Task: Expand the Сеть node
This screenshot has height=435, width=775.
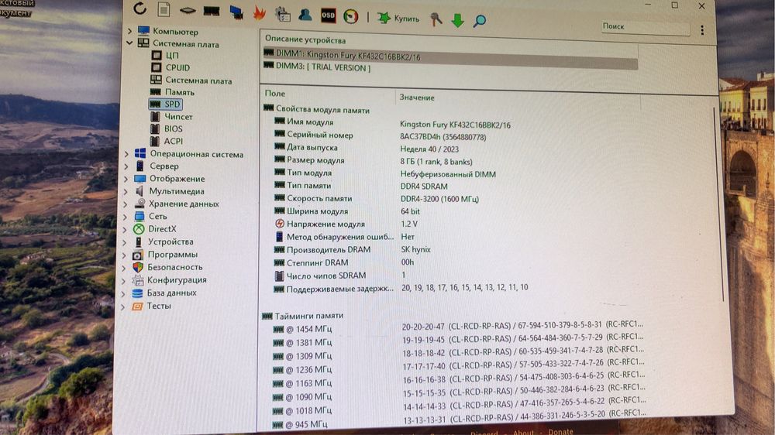Action: (125, 216)
